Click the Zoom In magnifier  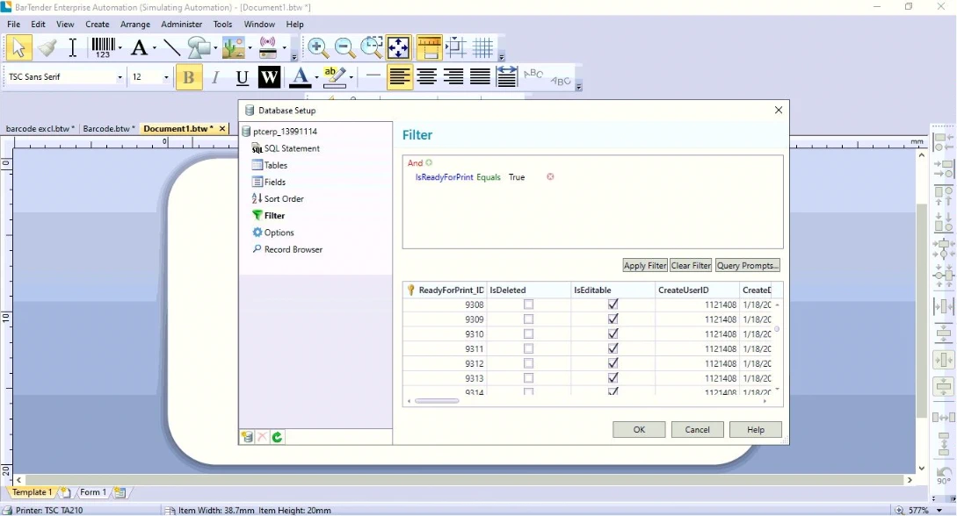click(317, 47)
